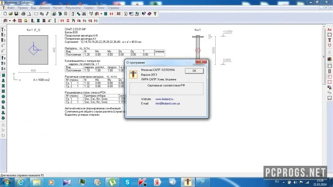The width and height of the screenshot is (333, 187).
Task: Click the New document icon
Action: click(5, 14)
